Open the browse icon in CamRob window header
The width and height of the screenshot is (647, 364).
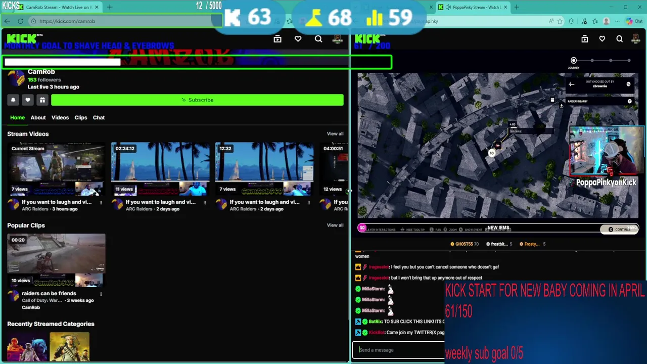point(278,39)
